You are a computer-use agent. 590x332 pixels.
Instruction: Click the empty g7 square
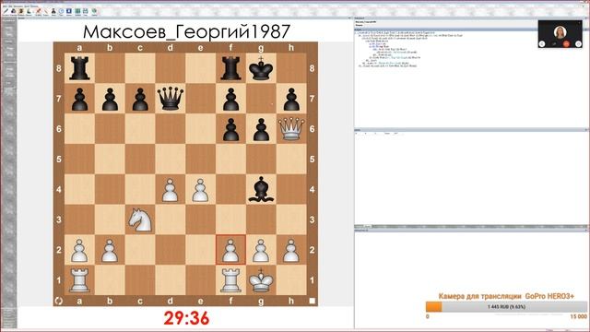tap(261, 99)
